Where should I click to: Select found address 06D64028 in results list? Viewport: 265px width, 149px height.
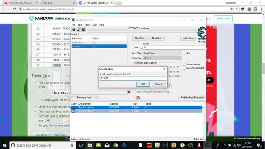click(99, 43)
